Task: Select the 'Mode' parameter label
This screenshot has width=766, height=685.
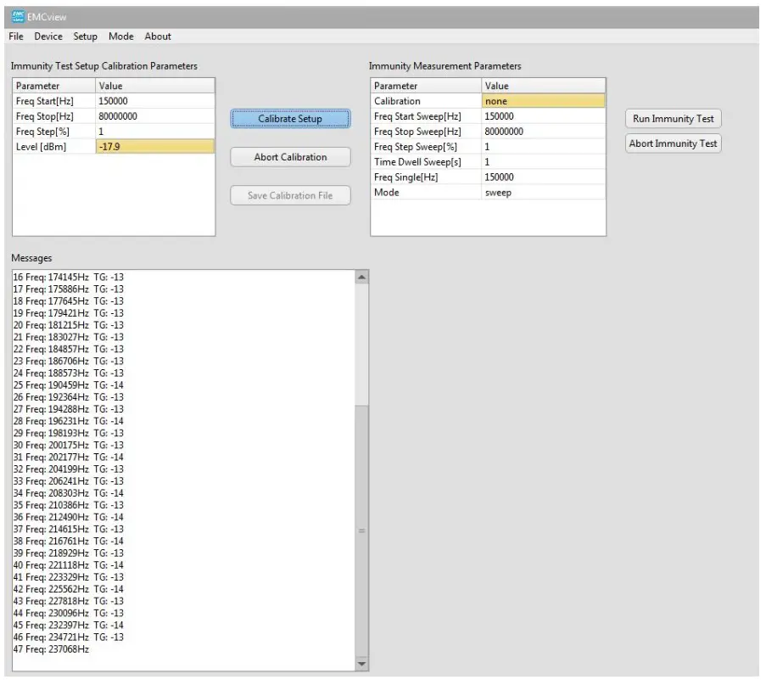Action: point(387,192)
